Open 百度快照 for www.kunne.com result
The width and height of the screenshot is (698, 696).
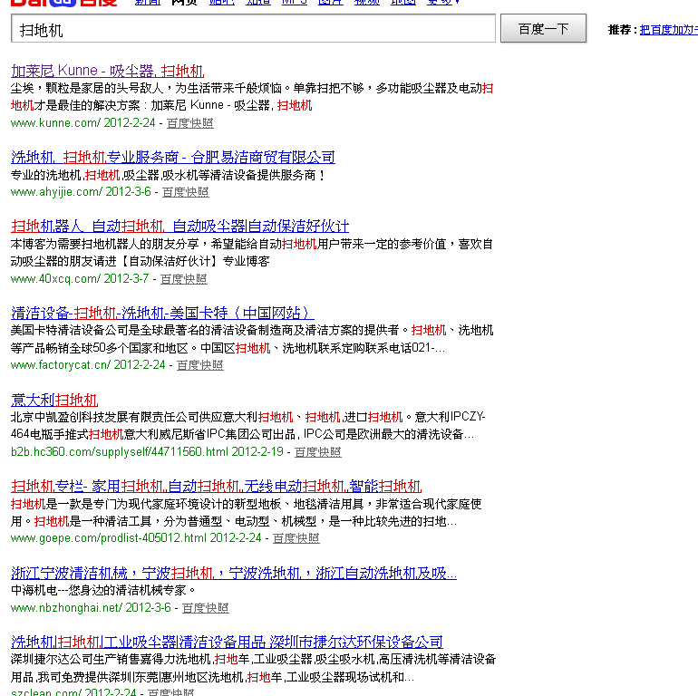click(x=190, y=123)
